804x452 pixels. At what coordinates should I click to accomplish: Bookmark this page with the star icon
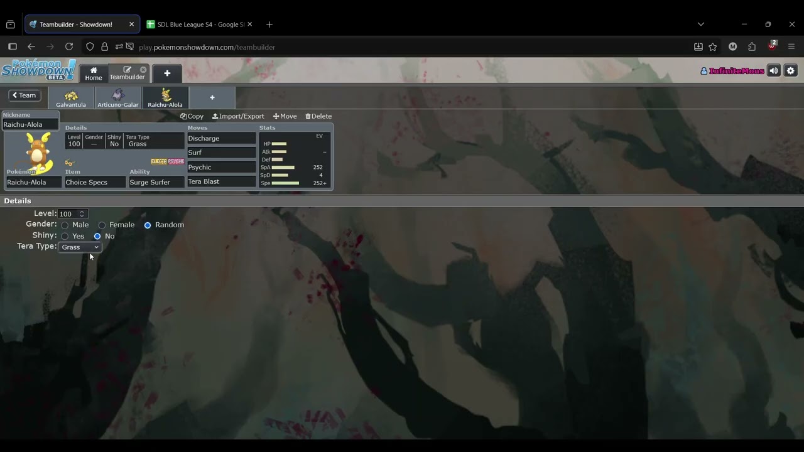[x=713, y=46]
